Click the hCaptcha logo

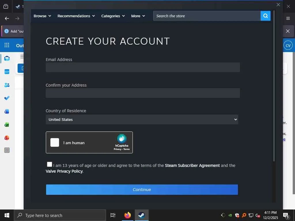122,139
